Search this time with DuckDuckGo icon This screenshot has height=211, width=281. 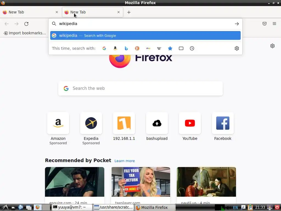[137, 48]
